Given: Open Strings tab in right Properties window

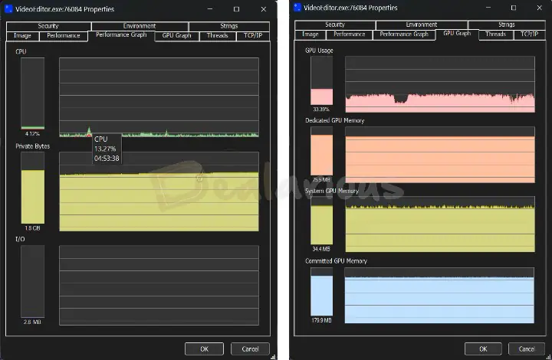Looking at the screenshot, I should [x=507, y=25].
